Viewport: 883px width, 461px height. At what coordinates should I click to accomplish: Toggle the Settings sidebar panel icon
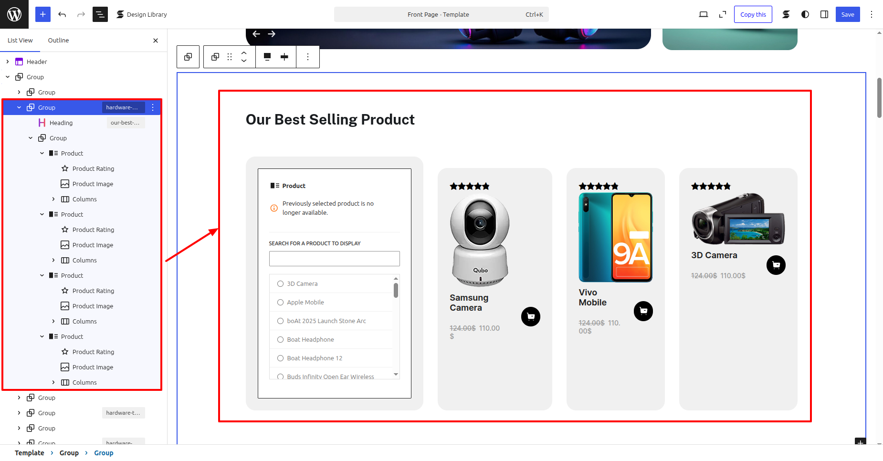click(x=824, y=14)
